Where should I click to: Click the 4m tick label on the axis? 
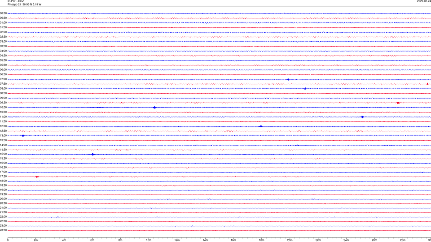click(x=64, y=240)
